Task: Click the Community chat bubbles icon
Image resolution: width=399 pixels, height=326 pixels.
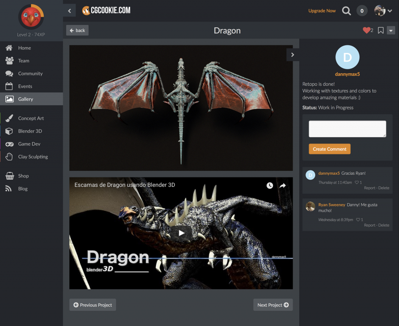Action: pyautogui.click(x=9, y=74)
